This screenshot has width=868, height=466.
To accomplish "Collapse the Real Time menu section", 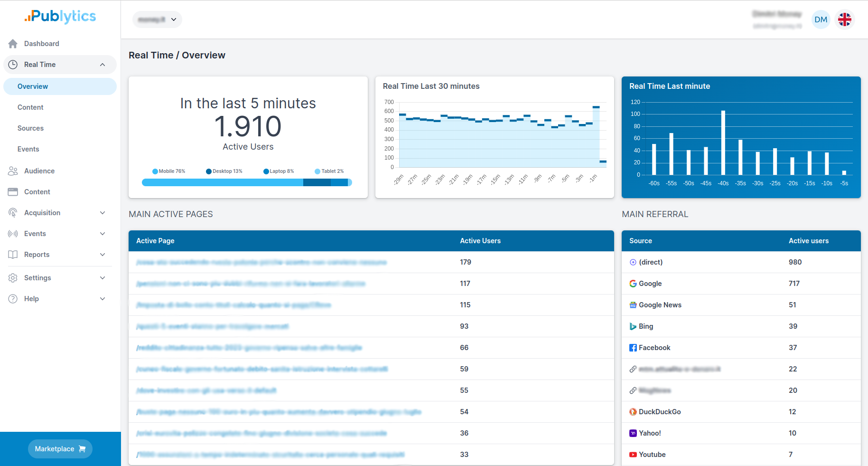I will [x=103, y=65].
